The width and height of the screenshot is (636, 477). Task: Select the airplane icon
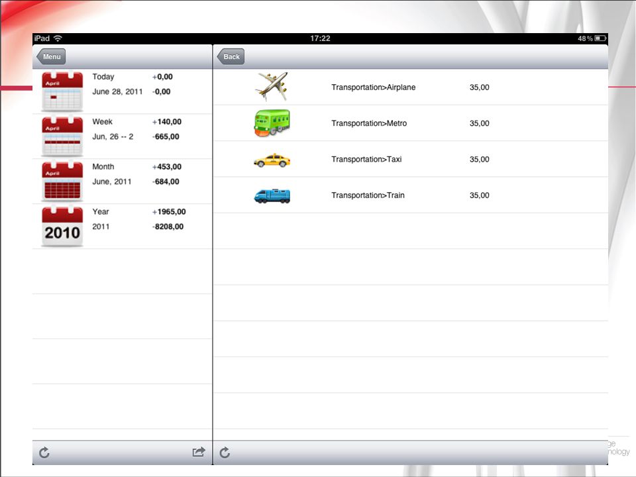272,87
